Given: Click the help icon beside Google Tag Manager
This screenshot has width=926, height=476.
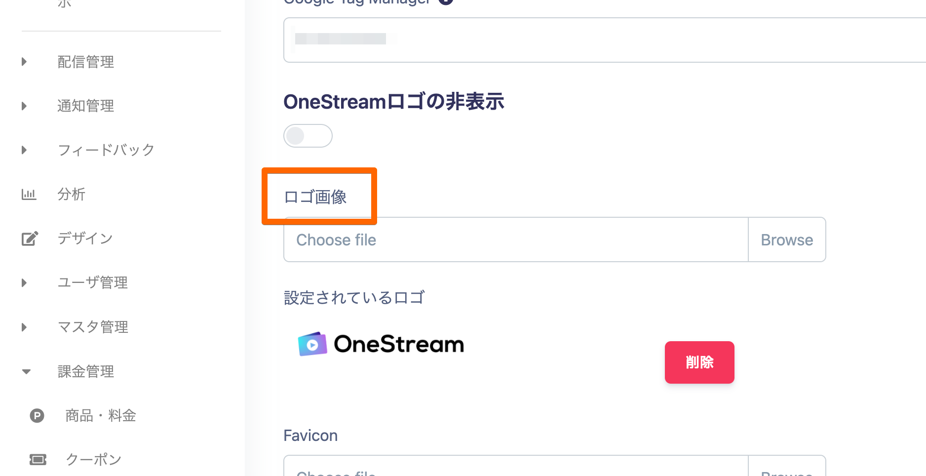Looking at the screenshot, I should 446,1.
